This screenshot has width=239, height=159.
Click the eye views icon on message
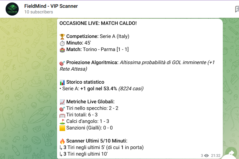coord(206,155)
